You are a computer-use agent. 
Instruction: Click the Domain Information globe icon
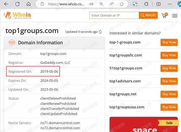pos(12,42)
